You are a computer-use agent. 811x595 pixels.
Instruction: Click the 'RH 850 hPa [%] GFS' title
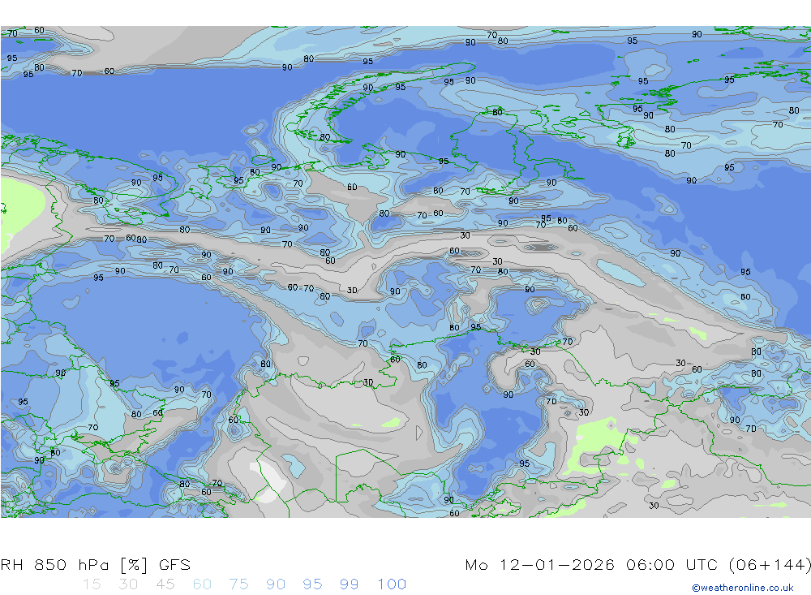tap(96, 564)
